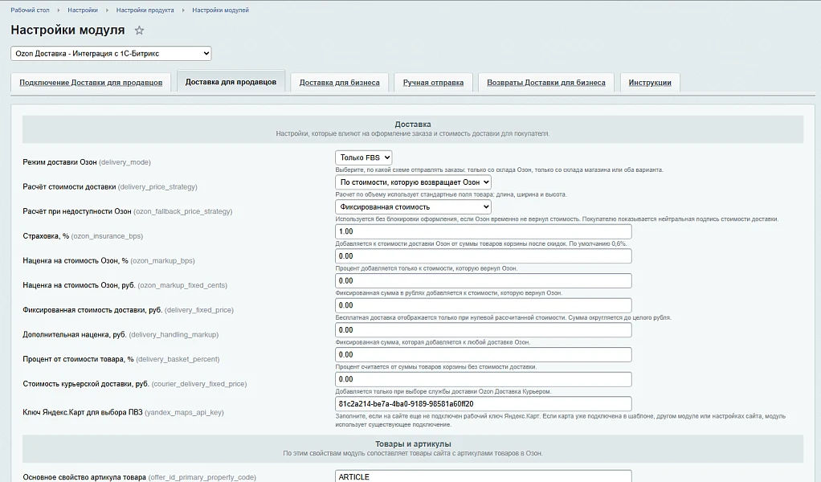Open 'Возвраты Доставки для бизнеса' tab
This screenshot has height=482, width=821.
click(546, 83)
